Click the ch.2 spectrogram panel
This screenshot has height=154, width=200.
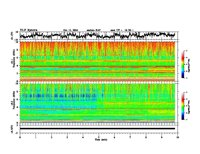tap(97, 103)
